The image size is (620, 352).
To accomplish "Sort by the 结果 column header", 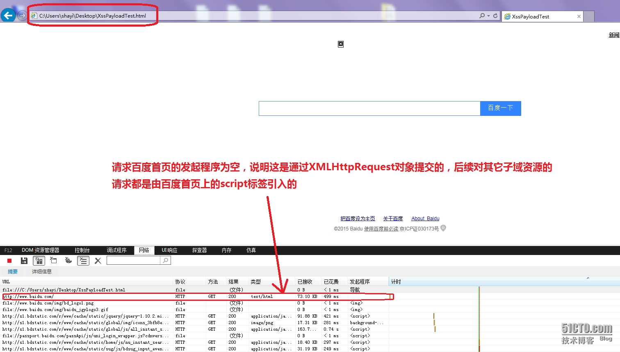I will (x=237, y=282).
